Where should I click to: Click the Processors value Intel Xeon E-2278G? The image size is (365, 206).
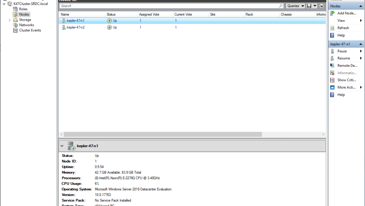pyautogui.click(x=127, y=178)
